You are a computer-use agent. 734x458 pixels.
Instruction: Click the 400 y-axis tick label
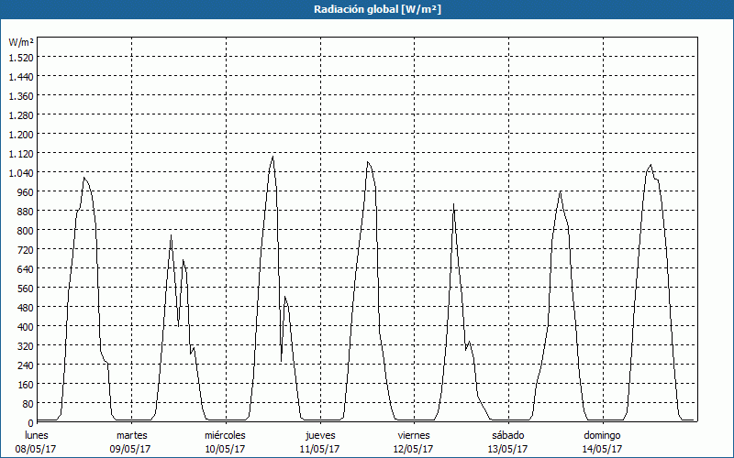click(x=24, y=327)
